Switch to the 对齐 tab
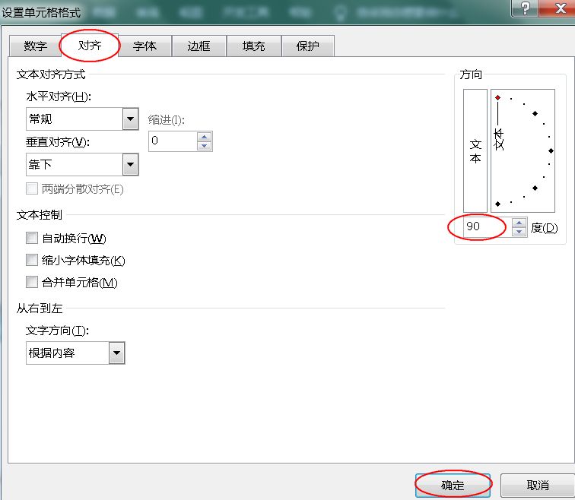The height and width of the screenshot is (500, 575). pyautogui.click(x=90, y=46)
